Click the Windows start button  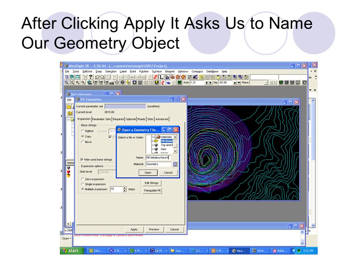(x=72, y=251)
